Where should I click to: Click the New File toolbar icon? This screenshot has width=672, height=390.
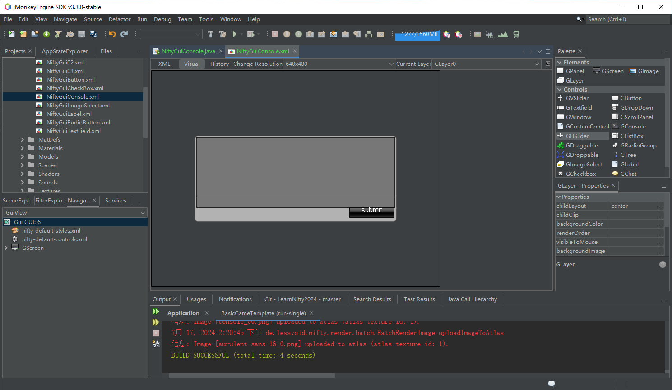click(x=11, y=34)
